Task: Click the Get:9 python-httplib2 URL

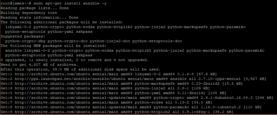Action: coord(52,112)
